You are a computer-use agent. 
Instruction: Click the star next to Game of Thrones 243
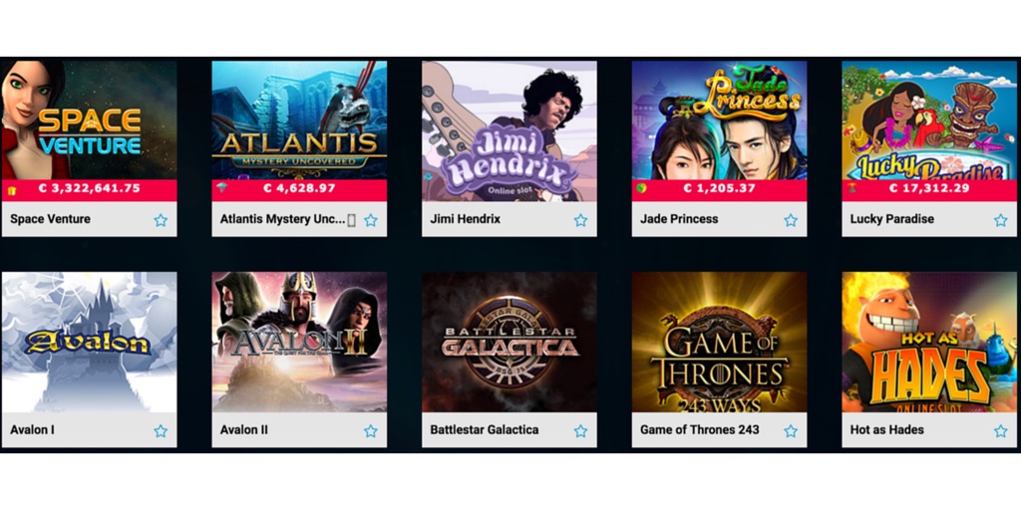(791, 430)
